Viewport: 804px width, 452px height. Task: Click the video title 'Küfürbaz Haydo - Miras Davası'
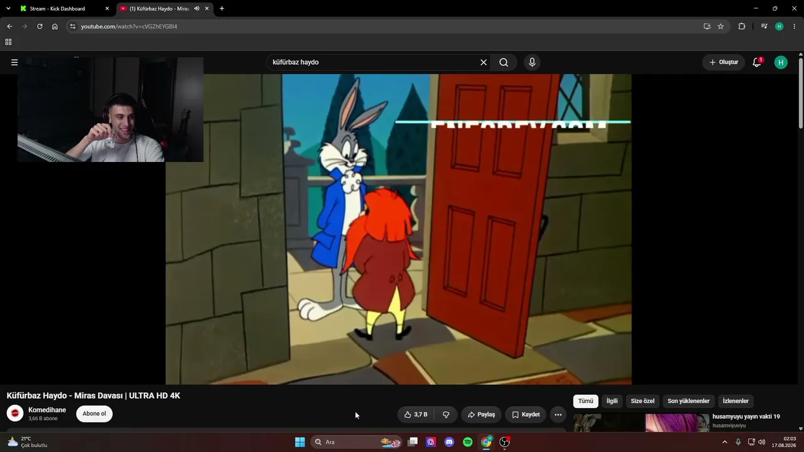94,395
